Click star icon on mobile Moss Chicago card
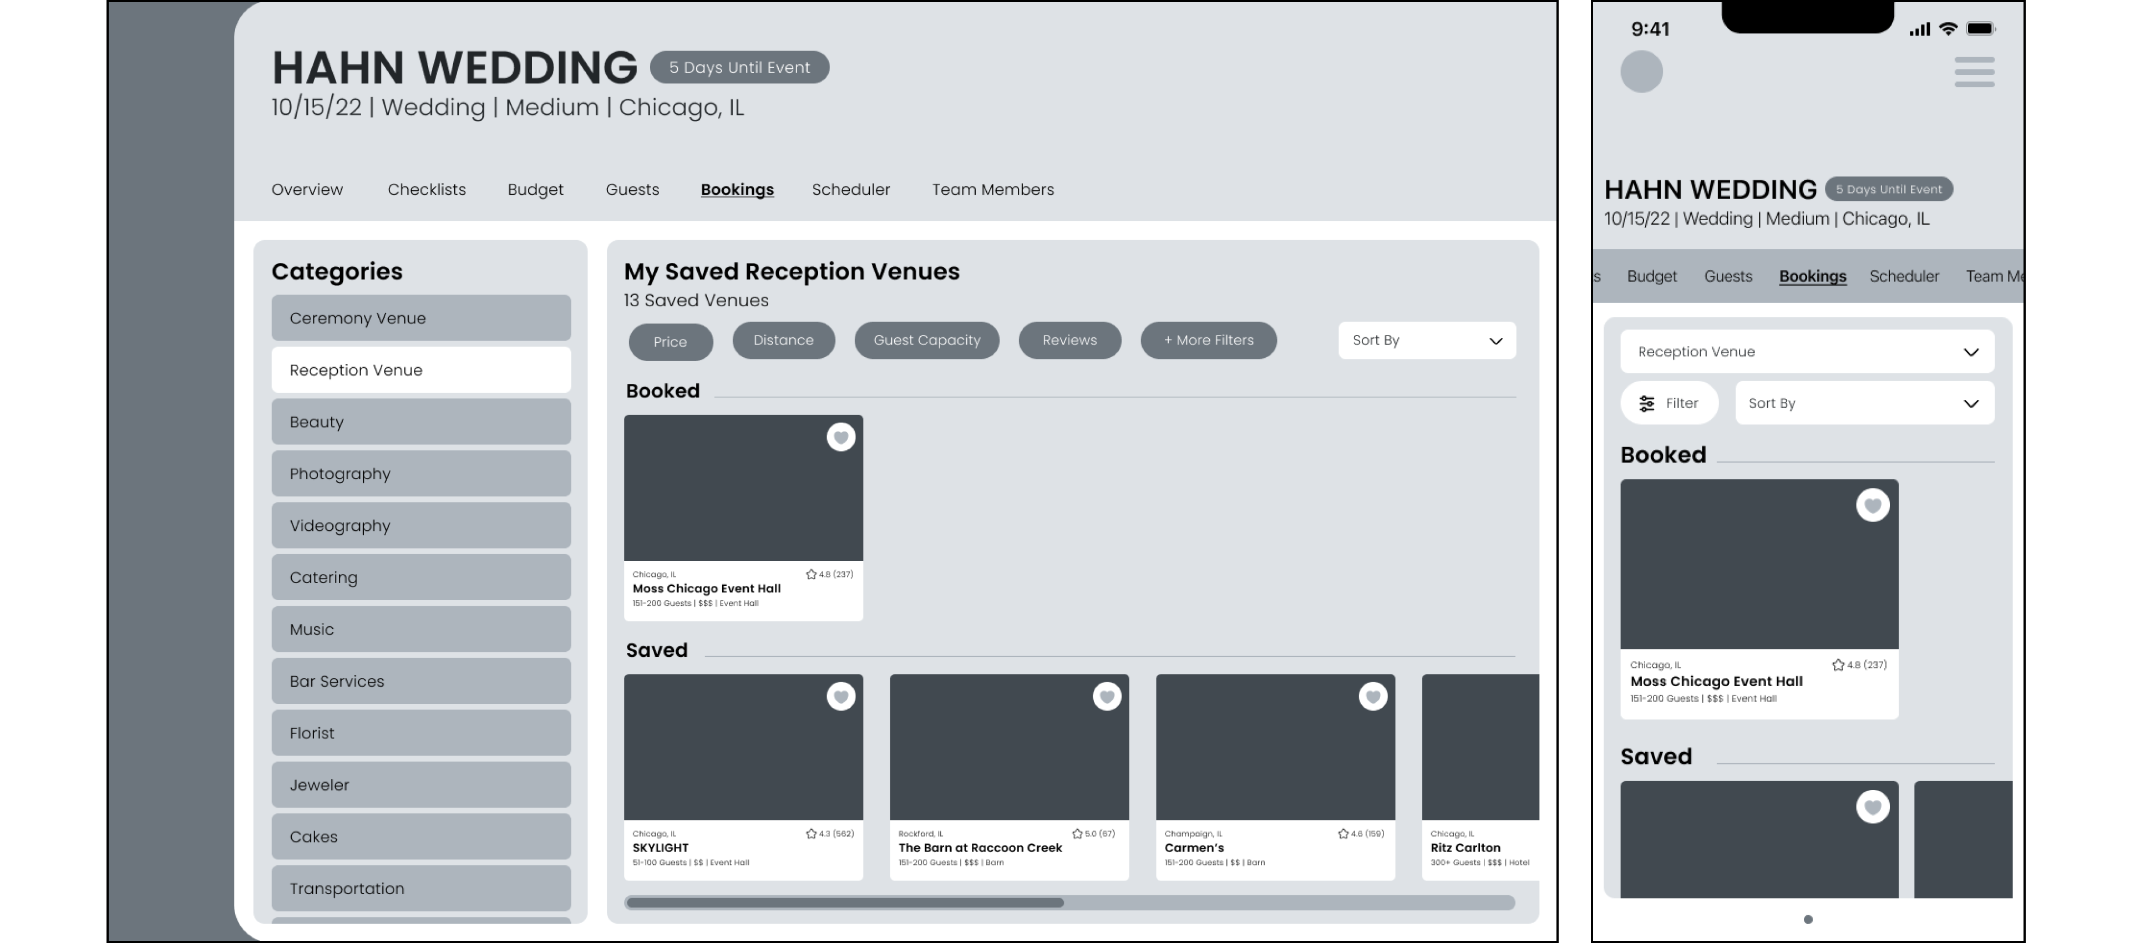 click(1837, 665)
